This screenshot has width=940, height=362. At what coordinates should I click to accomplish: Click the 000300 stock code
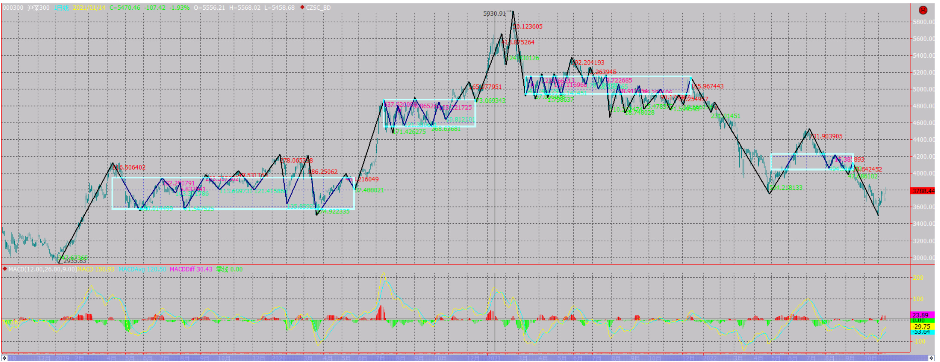(13, 8)
